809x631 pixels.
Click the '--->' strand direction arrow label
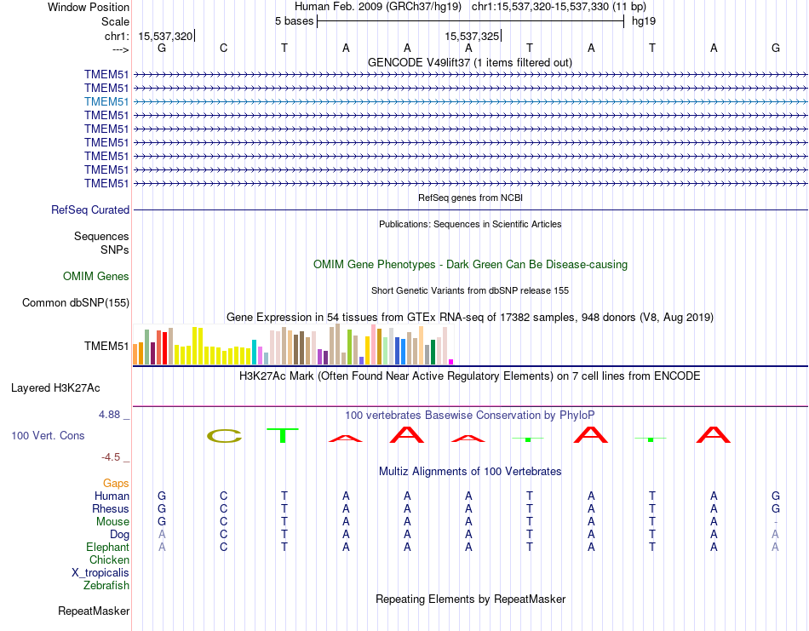click(120, 49)
